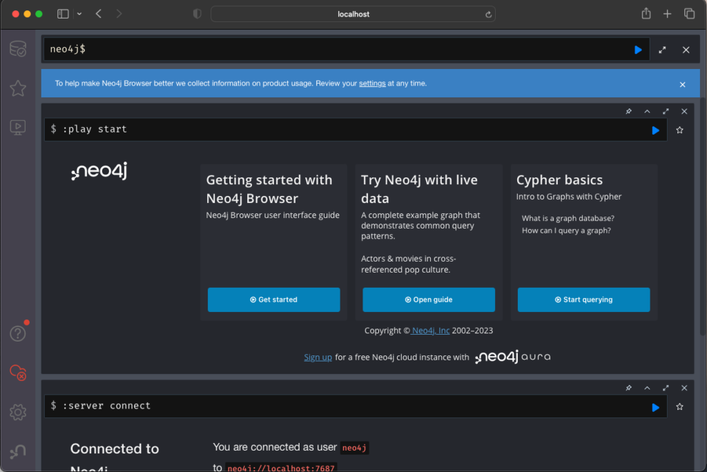Click 'Try Neo4j with live data' heading
This screenshot has width=707, height=472.
tap(419, 189)
